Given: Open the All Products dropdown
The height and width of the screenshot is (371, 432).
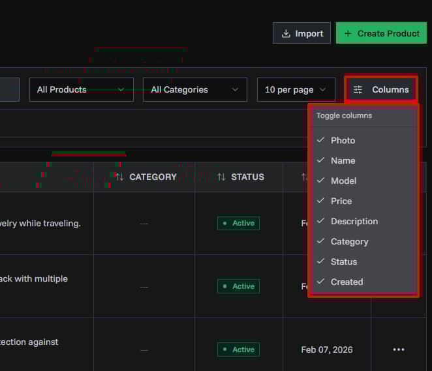Looking at the screenshot, I should coord(82,90).
